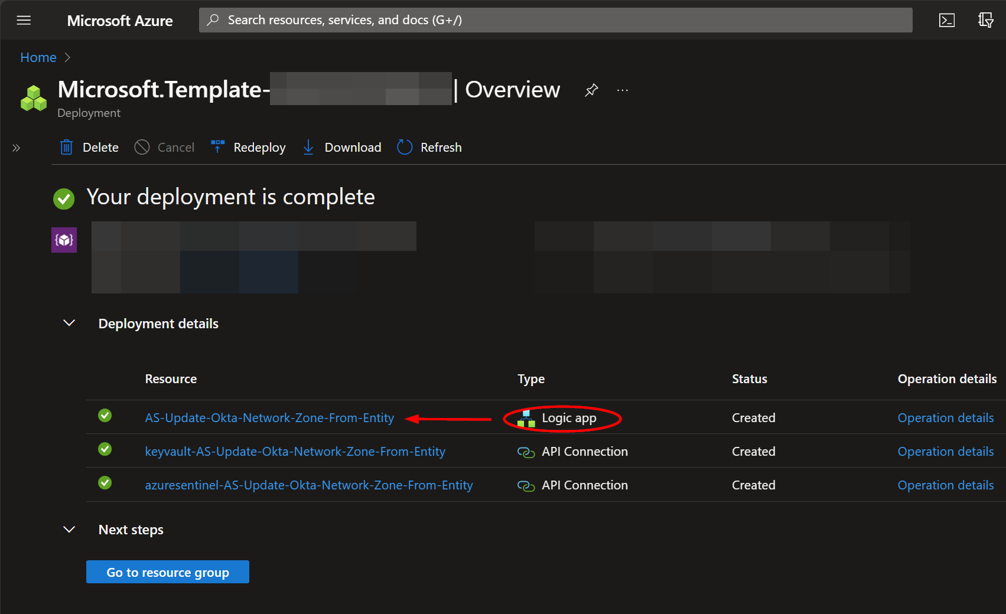The width and height of the screenshot is (1006, 614).
Task: Click API Connection icon in azuresentinel row
Action: (x=526, y=486)
